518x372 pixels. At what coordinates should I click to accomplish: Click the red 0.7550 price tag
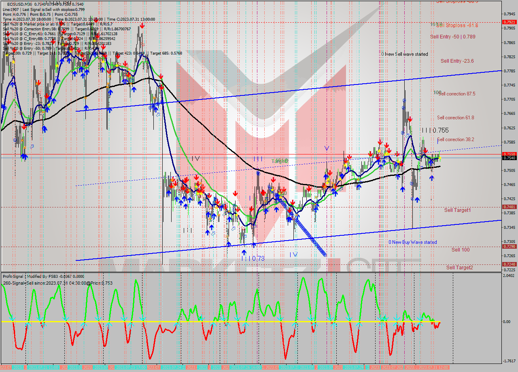pos(509,154)
